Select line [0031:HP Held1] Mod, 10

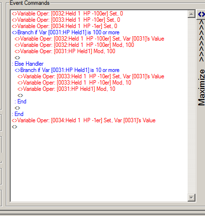tap(67, 89)
